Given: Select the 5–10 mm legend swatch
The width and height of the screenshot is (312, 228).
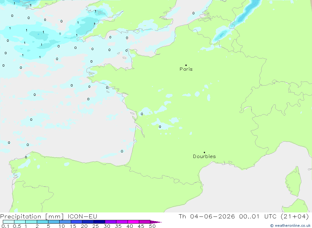Looking at the screenshot, I should point(54,222).
